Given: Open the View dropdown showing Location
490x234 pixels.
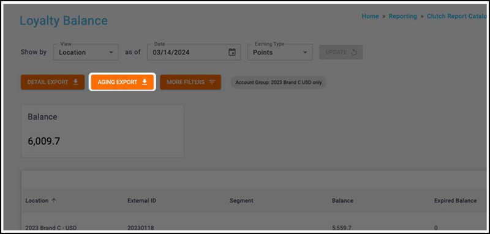Looking at the screenshot, I should pyautogui.click(x=86, y=52).
